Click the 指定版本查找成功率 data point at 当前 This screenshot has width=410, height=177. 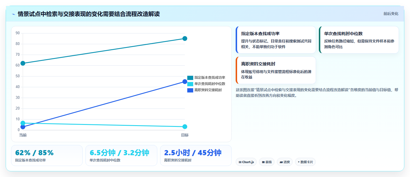[23, 63]
